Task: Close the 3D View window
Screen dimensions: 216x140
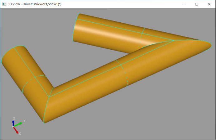Action: [x=209, y=4]
